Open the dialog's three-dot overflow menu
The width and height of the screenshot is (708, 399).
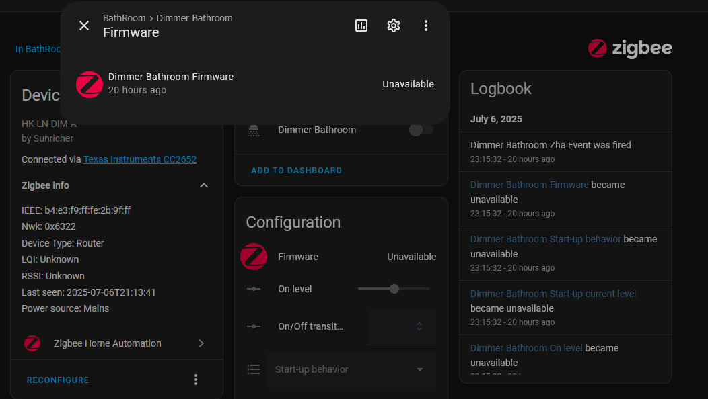click(x=426, y=26)
